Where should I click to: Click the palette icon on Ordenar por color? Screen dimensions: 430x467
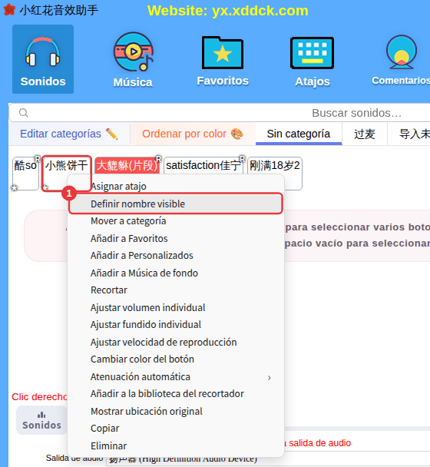pos(237,134)
